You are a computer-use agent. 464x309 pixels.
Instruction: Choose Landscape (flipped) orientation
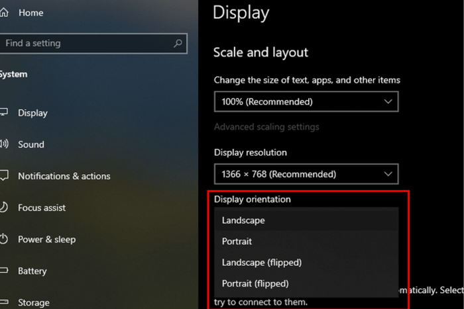click(306, 262)
